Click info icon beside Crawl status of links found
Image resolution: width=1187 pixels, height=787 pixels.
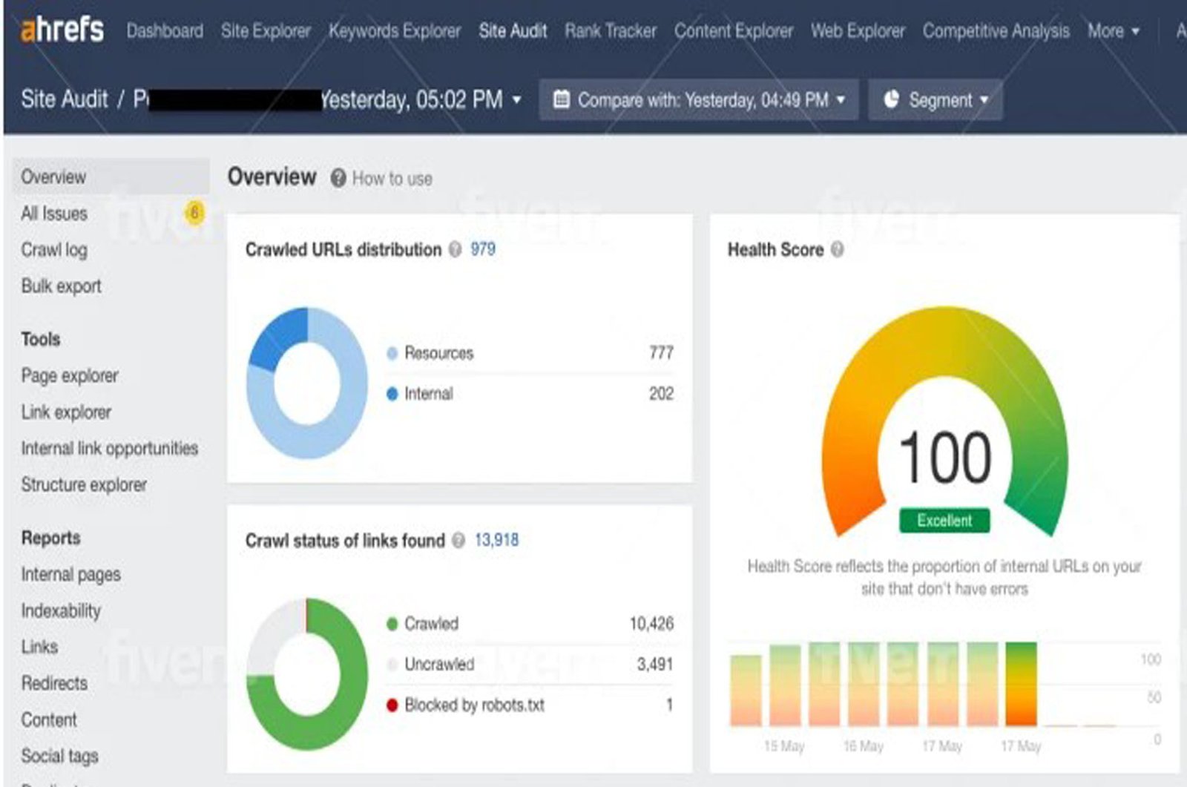(458, 541)
